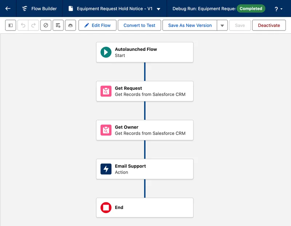Click the red End stop icon
This screenshot has height=226, width=291.
(x=106, y=207)
